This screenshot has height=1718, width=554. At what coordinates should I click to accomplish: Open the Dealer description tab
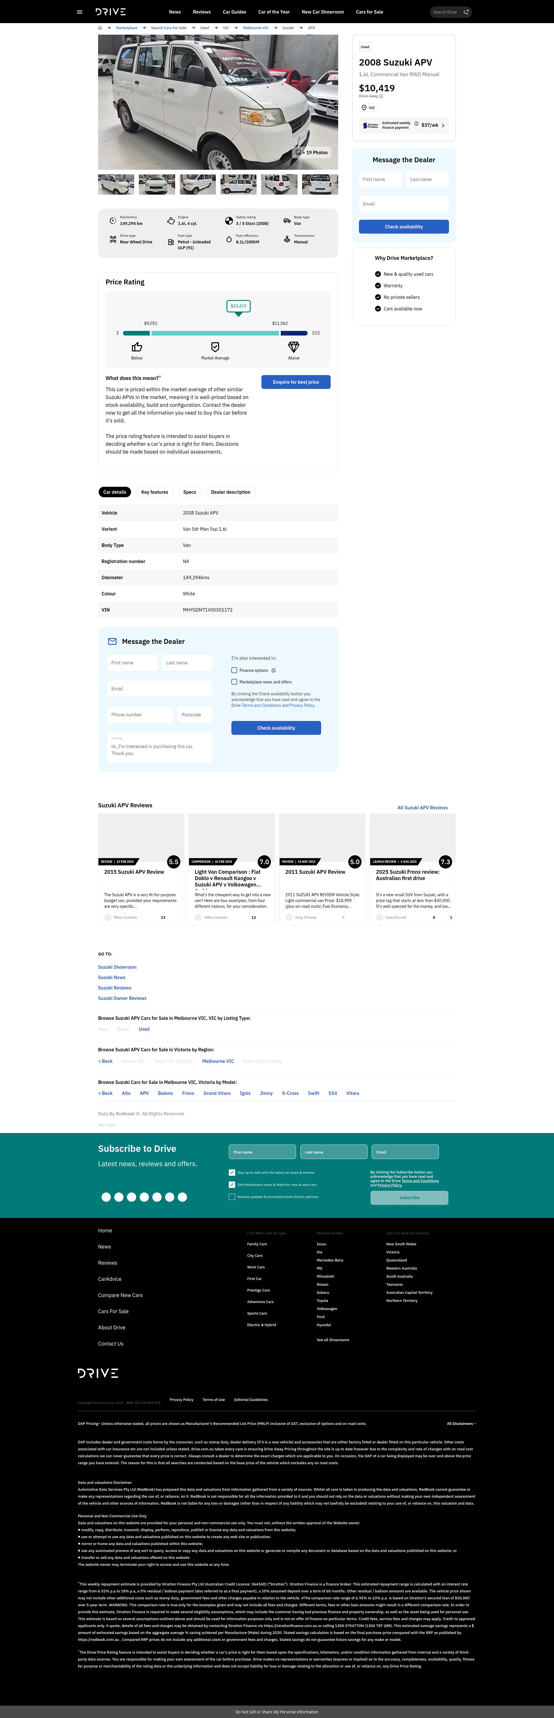(x=231, y=492)
